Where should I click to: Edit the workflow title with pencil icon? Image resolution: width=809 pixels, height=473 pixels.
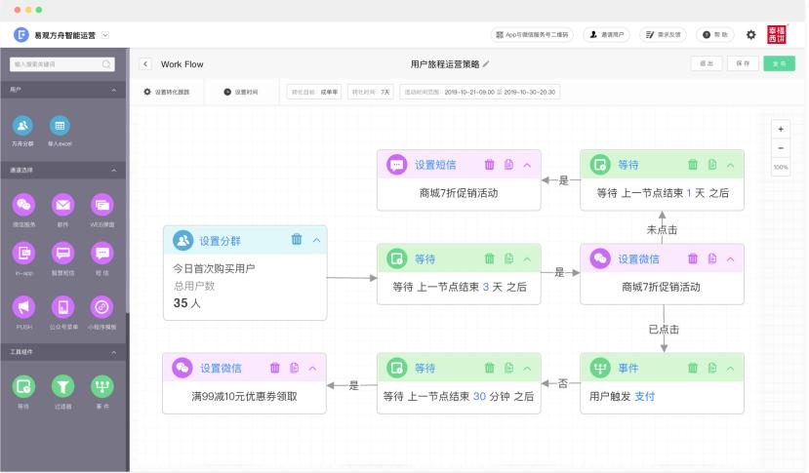pyautogui.click(x=487, y=63)
